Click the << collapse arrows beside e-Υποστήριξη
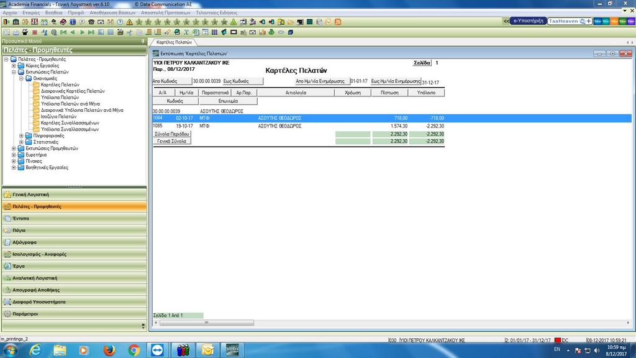The image size is (636, 358). point(506,21)
